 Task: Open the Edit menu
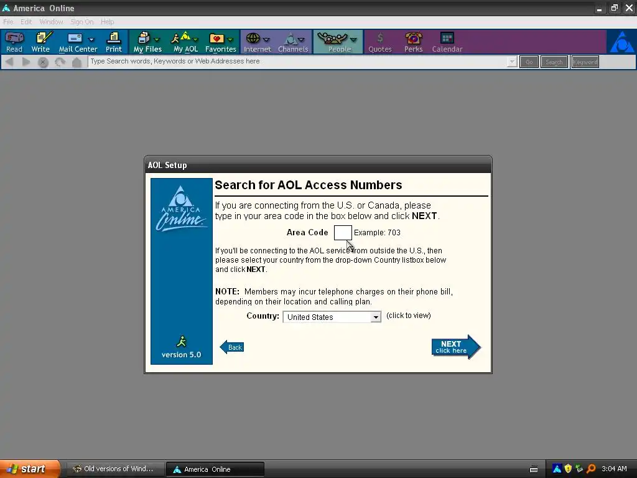(x=26, y=22)
